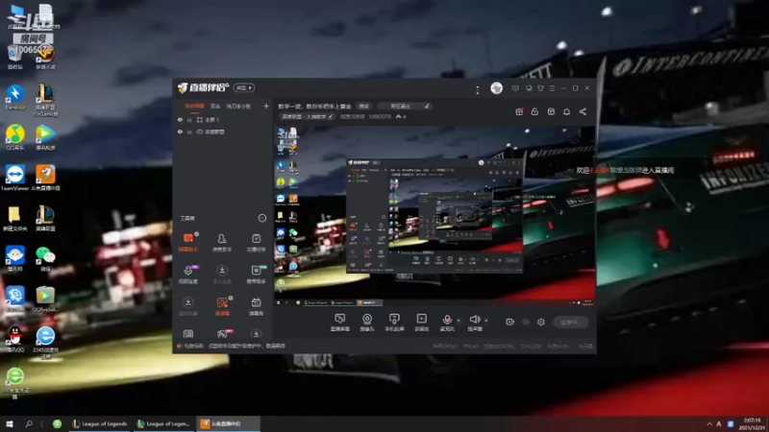769x432 pixels.
Task: Open the danmaku assistant tool in the toolbox
Action: (x=187, y=243)
